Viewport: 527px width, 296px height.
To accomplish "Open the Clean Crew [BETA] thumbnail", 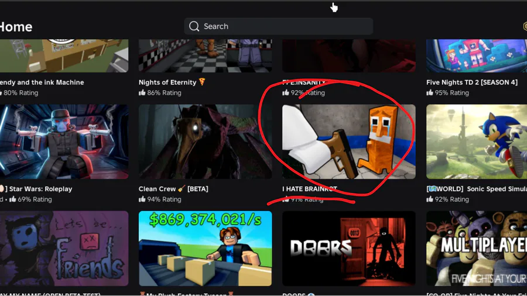I will 205,142.
